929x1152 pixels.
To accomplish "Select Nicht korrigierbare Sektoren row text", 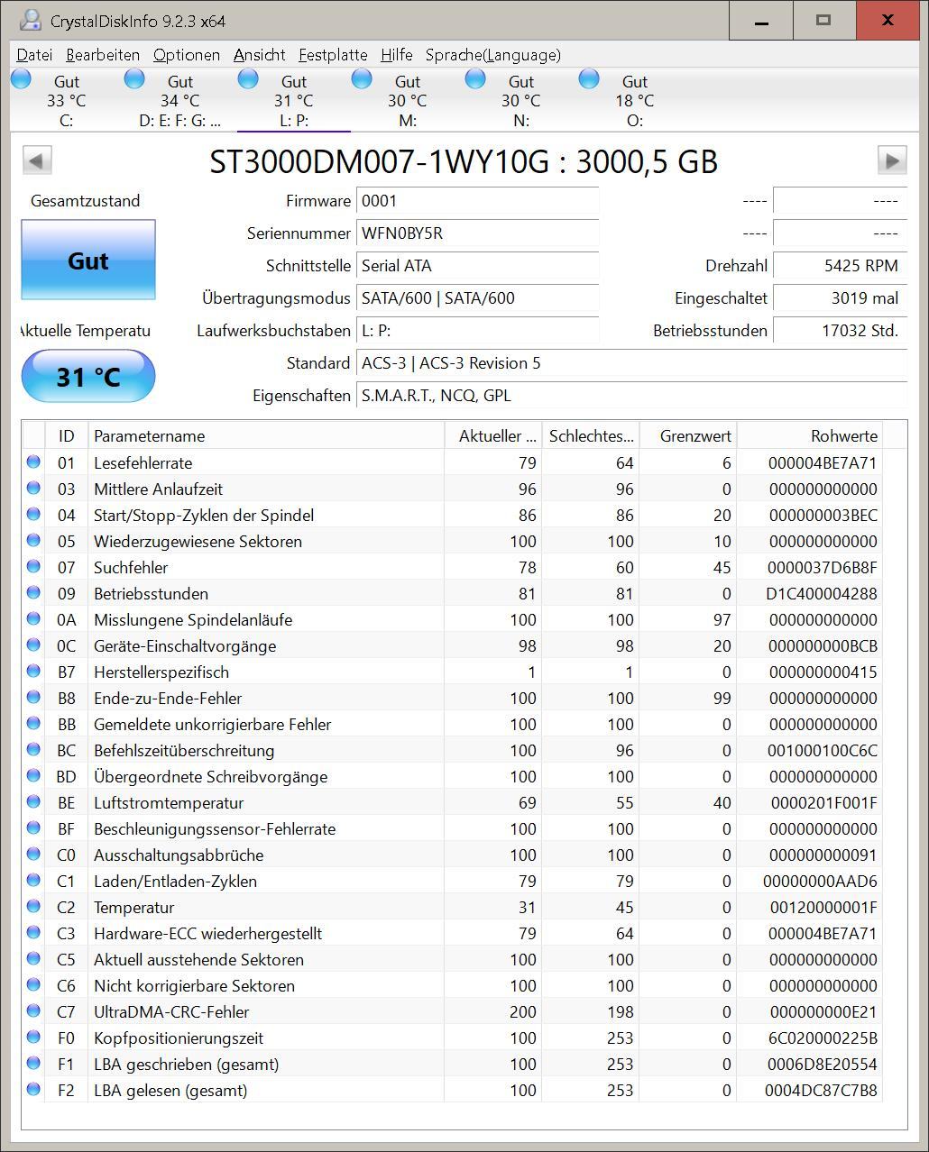I will coord(195,985).
